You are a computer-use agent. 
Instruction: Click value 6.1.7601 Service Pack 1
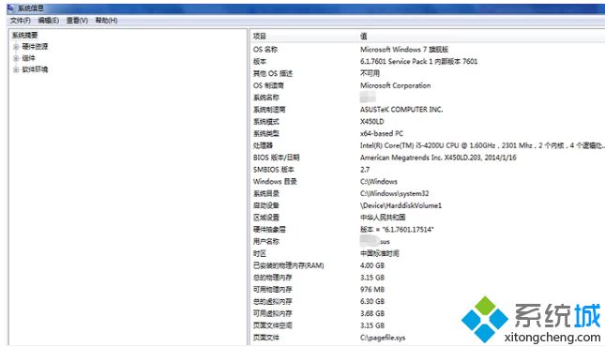coord(396,61)
